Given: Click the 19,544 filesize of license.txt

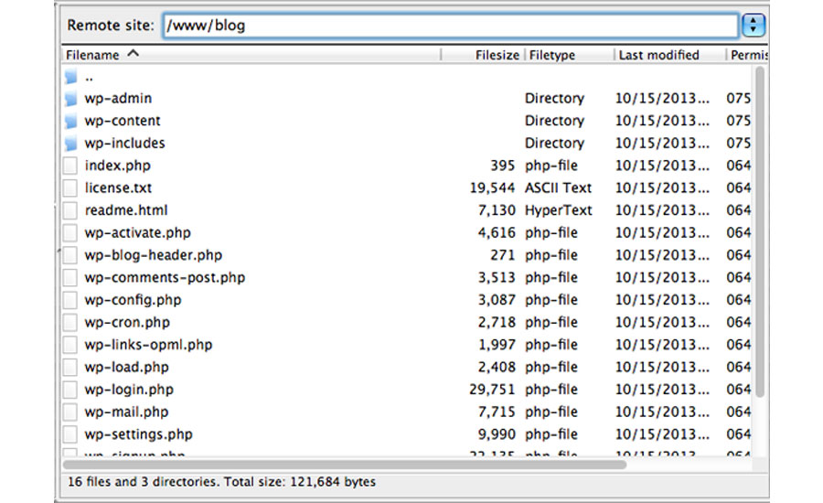Looking at the screenshot, I should [x=492, y=188].
